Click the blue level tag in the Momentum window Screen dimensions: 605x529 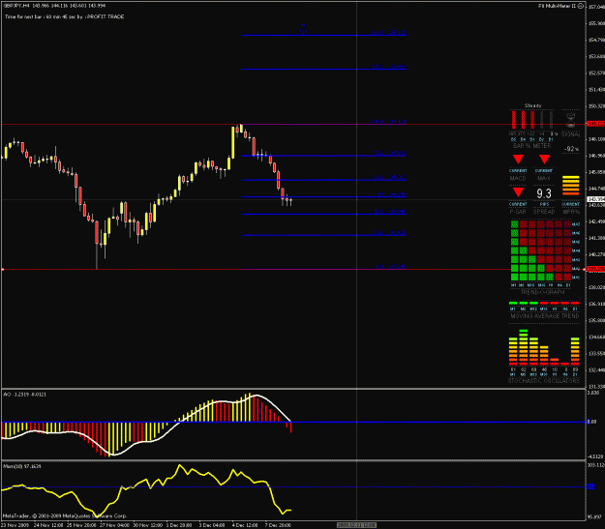point(590,487)
